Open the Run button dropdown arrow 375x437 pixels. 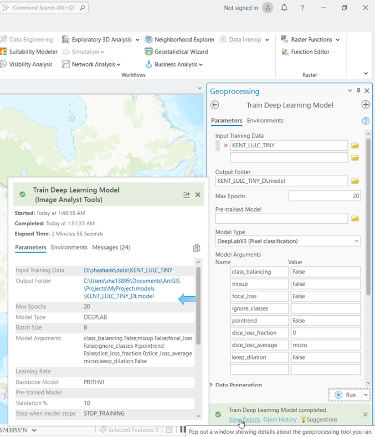365,395
